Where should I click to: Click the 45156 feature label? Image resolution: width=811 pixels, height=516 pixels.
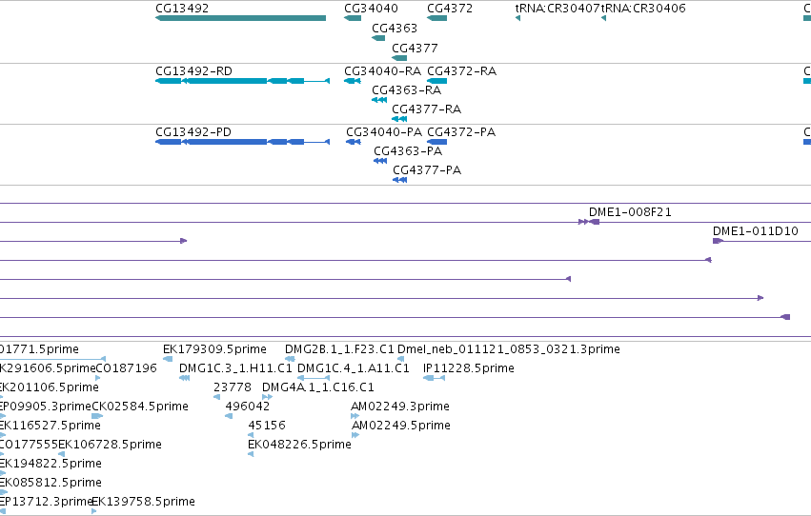pos(267,426)
